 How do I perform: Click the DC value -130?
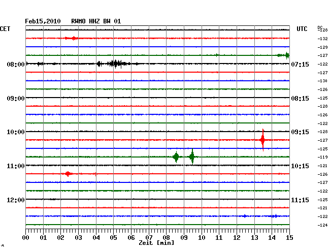(x=322, y=81)
